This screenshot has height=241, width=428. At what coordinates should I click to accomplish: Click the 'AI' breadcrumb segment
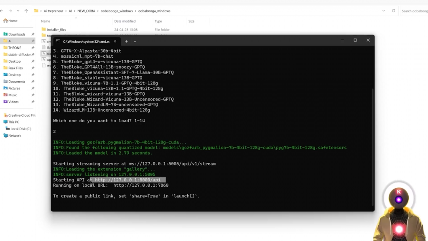click(70, 11)
